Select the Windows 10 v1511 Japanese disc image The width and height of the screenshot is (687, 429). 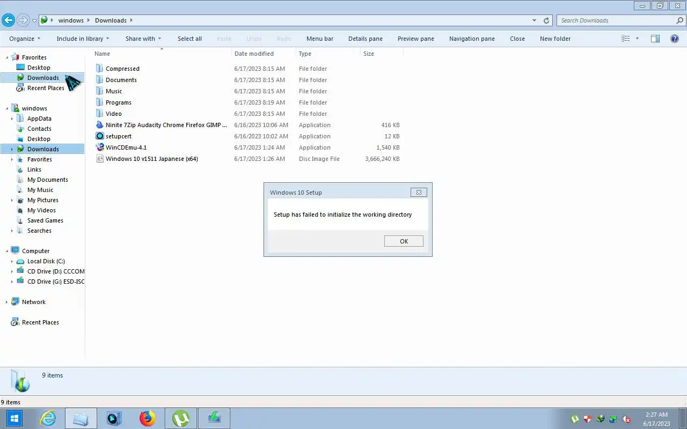(152, 159)
